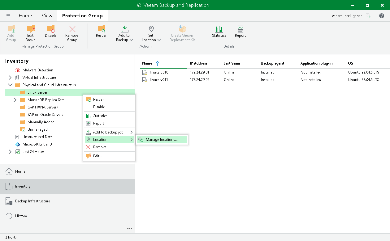Sort by OS column header

click(x=350, y=63)
